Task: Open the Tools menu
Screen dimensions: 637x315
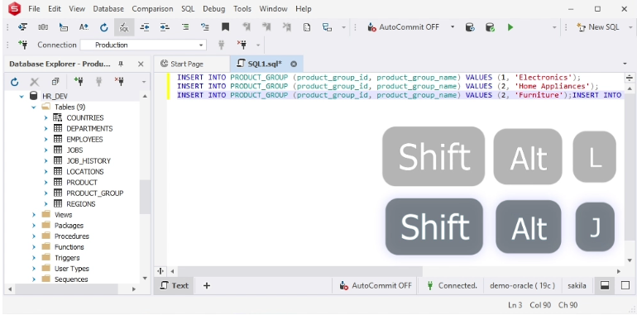Action: pos(242,8)
